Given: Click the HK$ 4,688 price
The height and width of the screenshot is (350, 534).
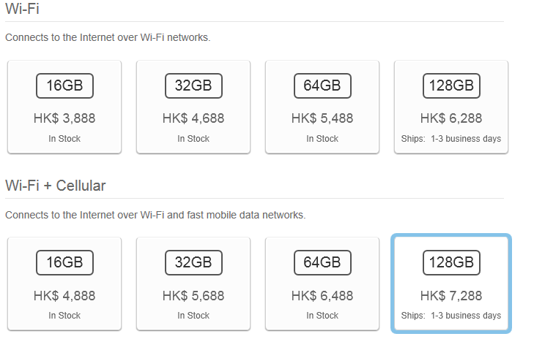Looking at the screenshot, I should click(x=193, y=118).
